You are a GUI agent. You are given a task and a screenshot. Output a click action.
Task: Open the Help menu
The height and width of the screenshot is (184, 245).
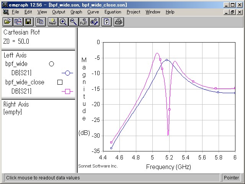coord(170,12)
